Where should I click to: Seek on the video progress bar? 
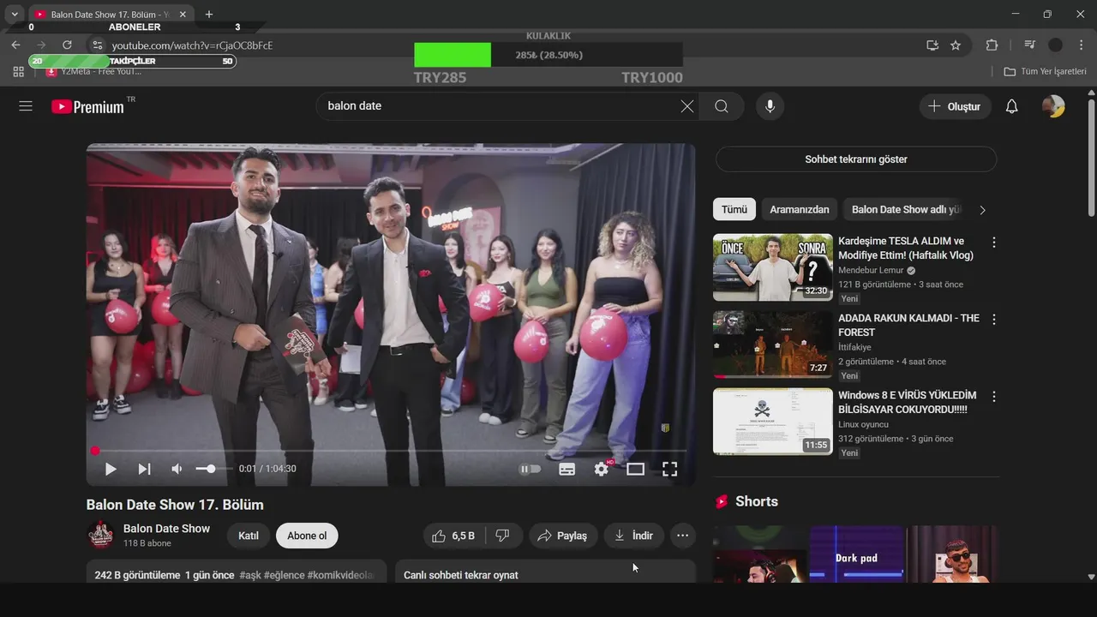point(390,451)
